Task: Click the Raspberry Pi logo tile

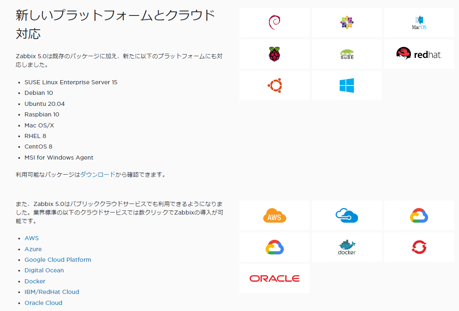Action: click(274, 54)
